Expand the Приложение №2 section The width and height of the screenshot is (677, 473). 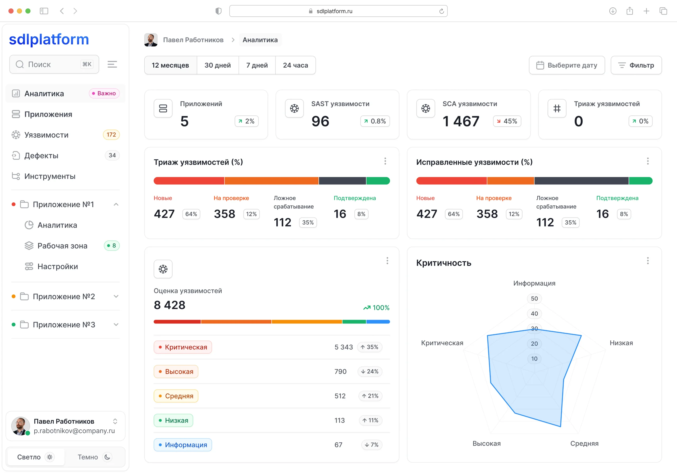click(116, 296)
